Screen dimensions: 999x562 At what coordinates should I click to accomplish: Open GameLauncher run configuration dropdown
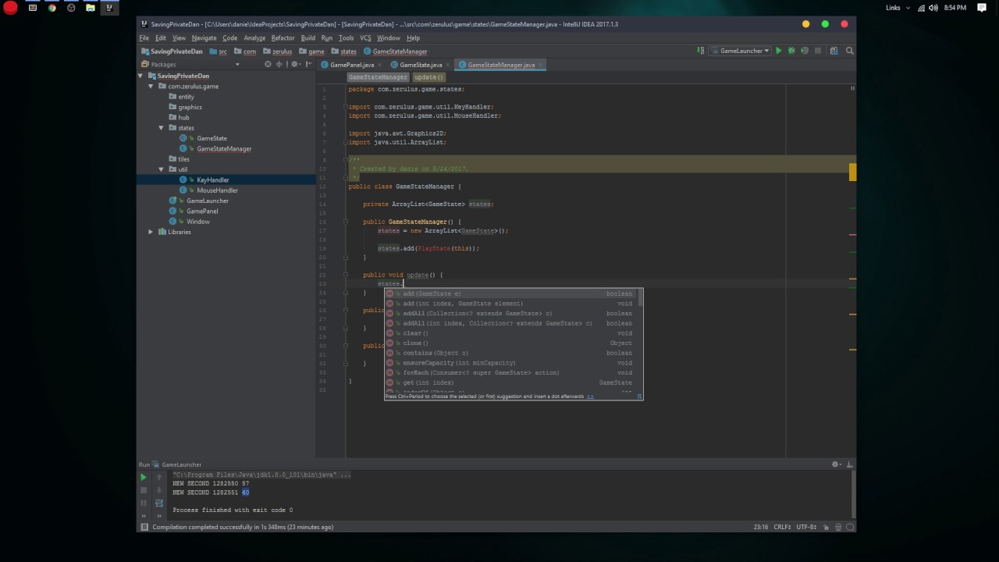coord(739,51)
